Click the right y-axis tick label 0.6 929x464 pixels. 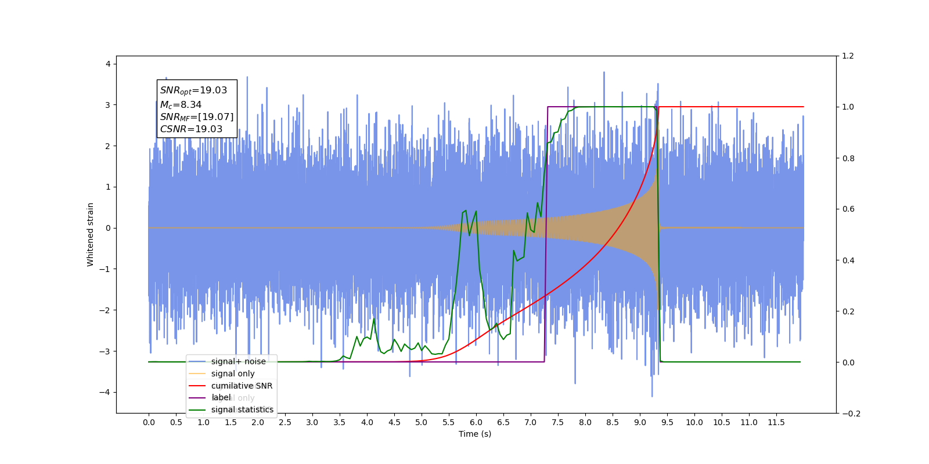click(848, 209)
